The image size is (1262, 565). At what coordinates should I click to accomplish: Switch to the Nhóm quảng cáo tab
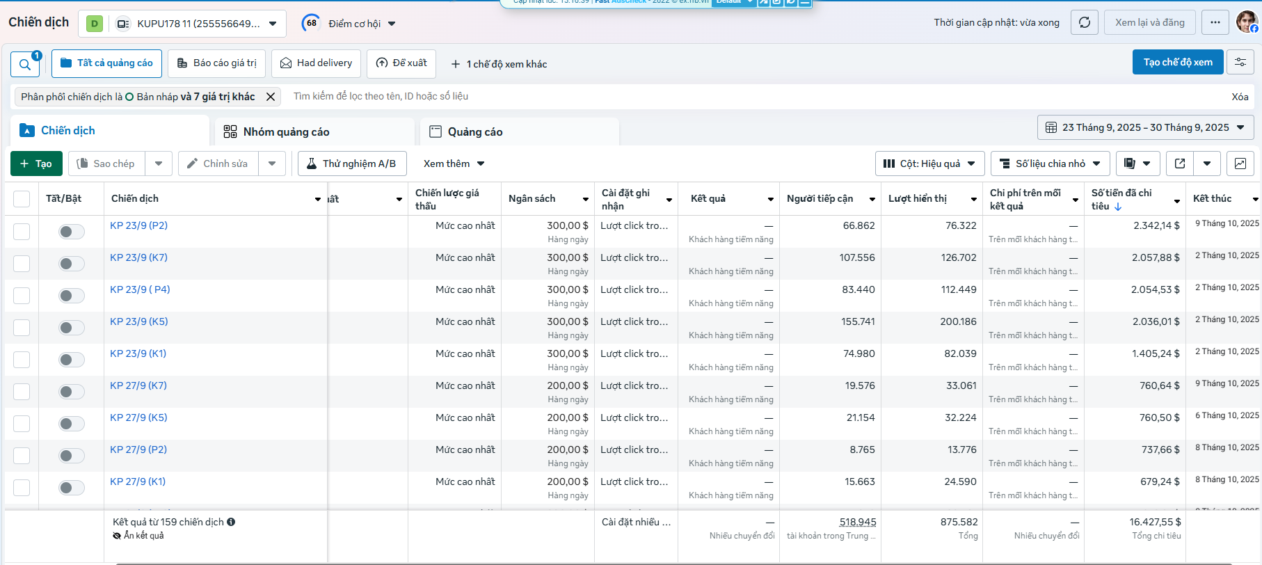314,132
